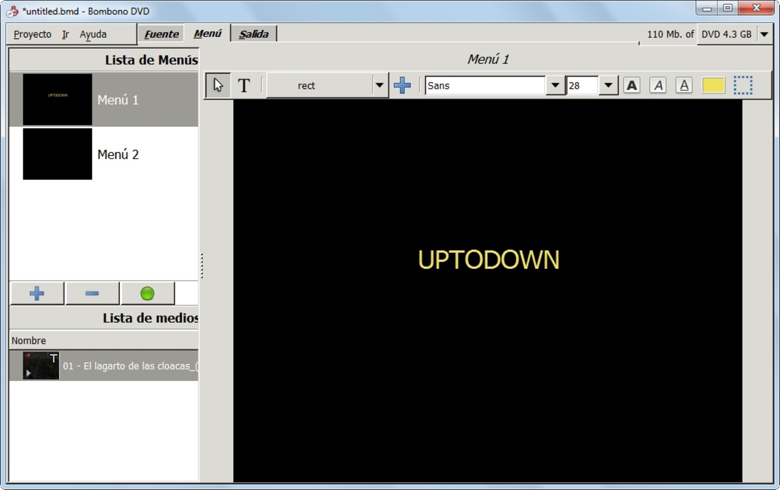Viewport: 780px width, 490px height.
Task: Toggle bold text formatting
Action: click(632, 85)
